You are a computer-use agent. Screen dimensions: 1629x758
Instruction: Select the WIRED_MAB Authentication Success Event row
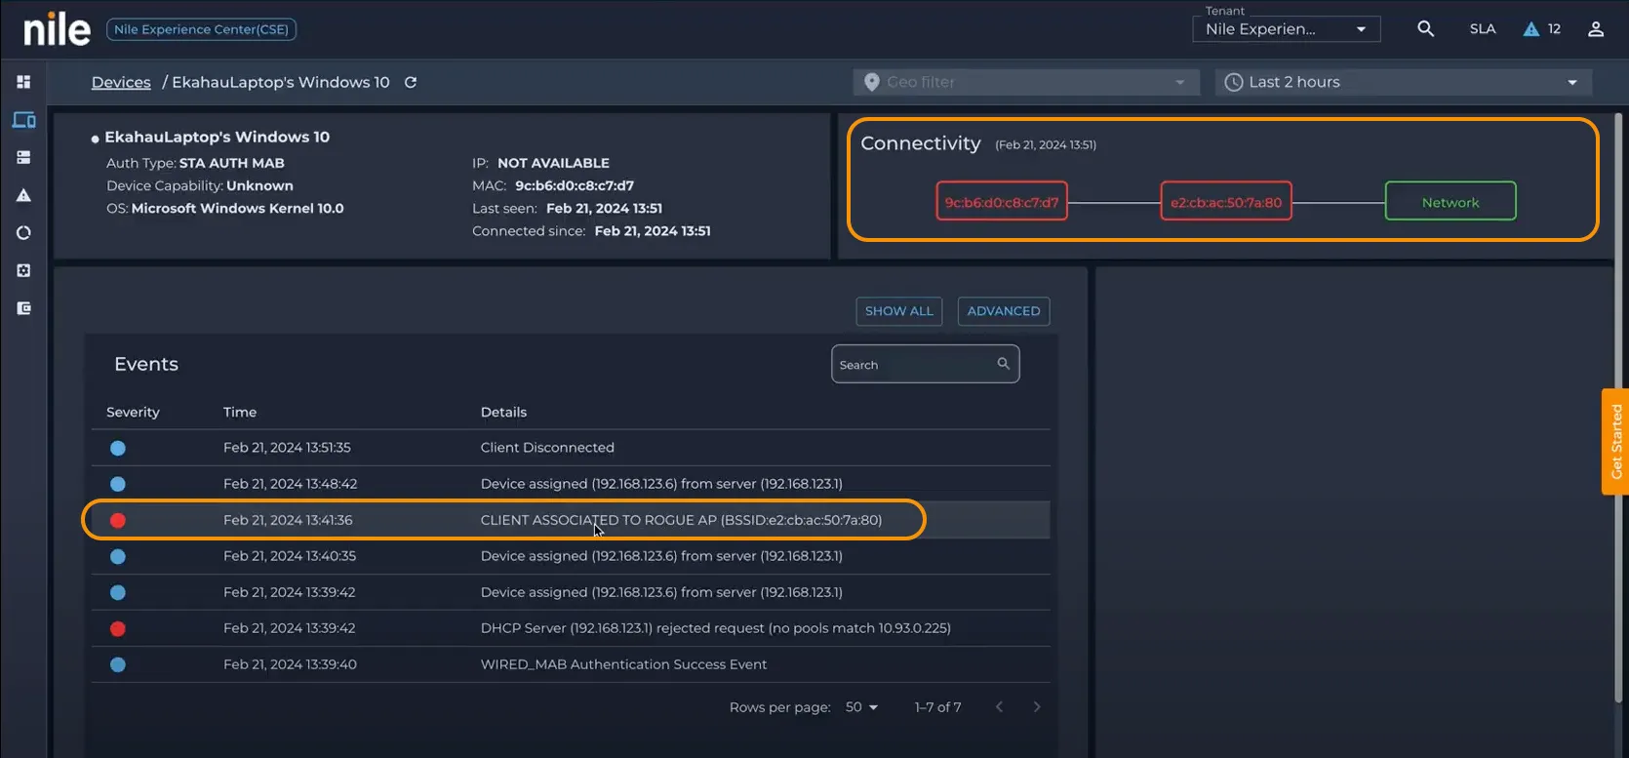click(571, 664)
